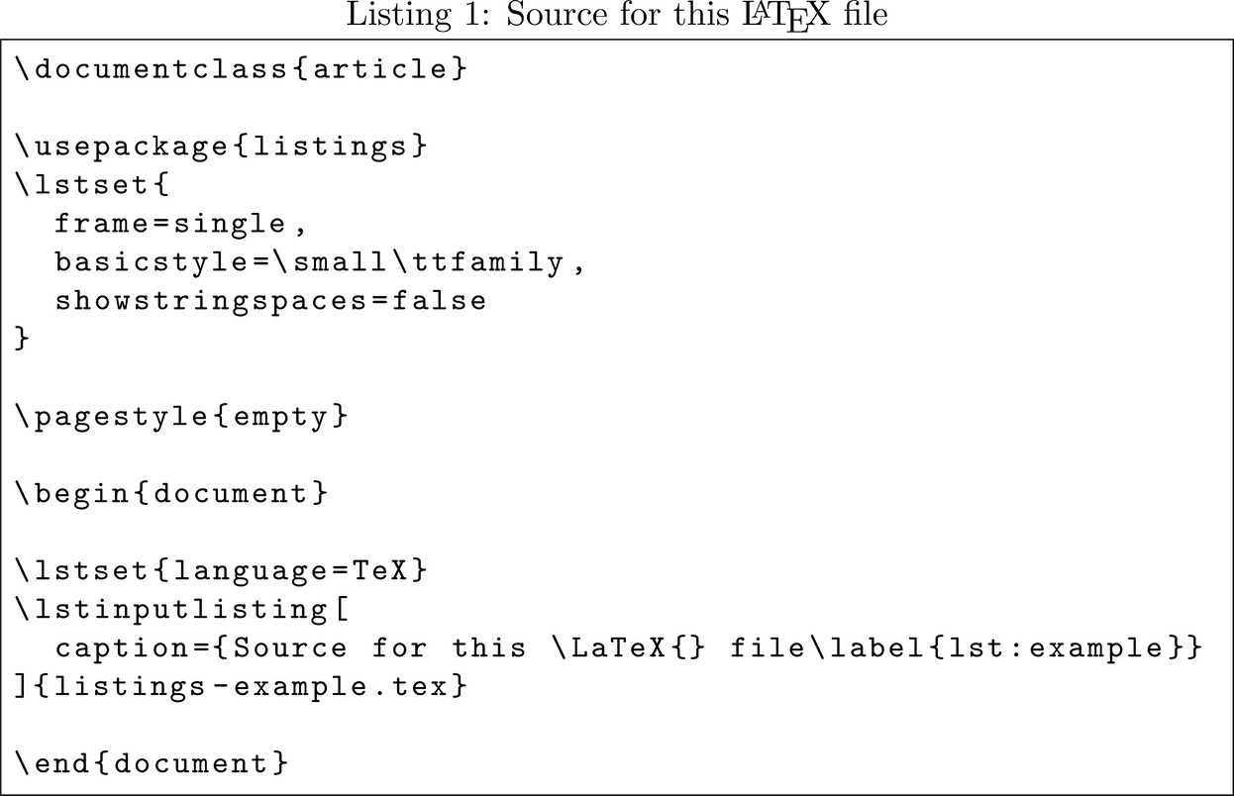The image size is (1234, 796).
Task: Click the \pagestyle{empty} line
Action: tap(181, 416)
